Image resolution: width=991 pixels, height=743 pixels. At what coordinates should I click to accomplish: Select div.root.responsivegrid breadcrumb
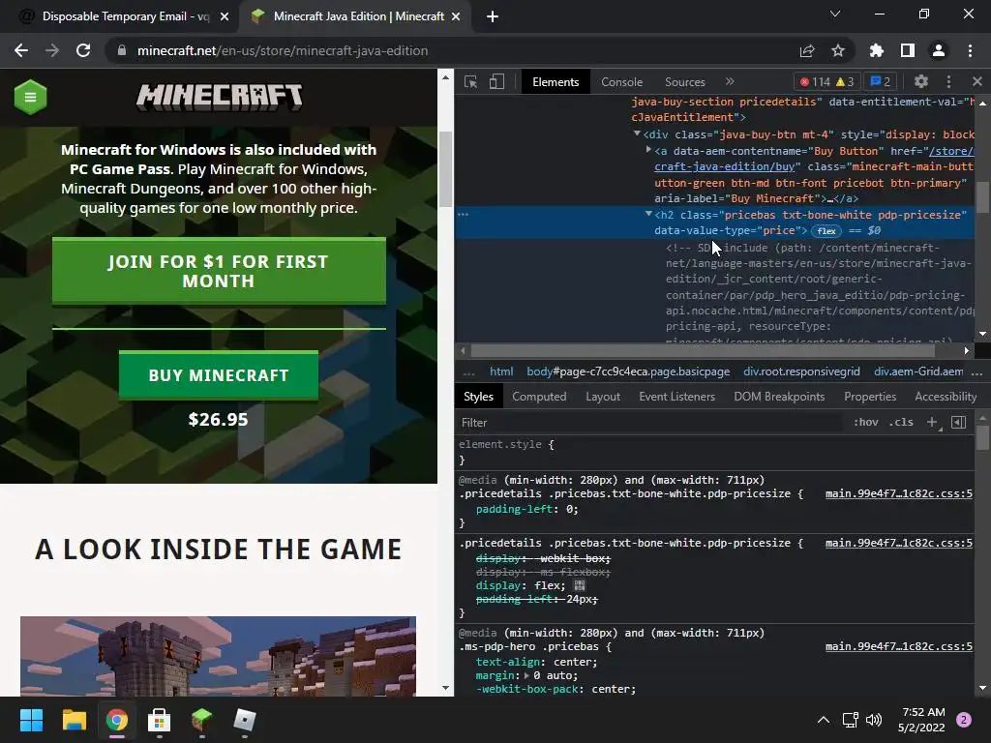tap(801, 371)
